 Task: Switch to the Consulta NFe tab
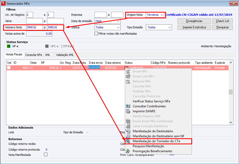coord(34,55)
